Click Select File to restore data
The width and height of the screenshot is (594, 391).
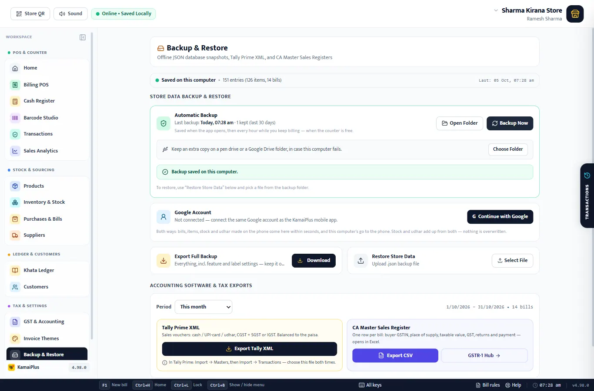coord(513,261)
